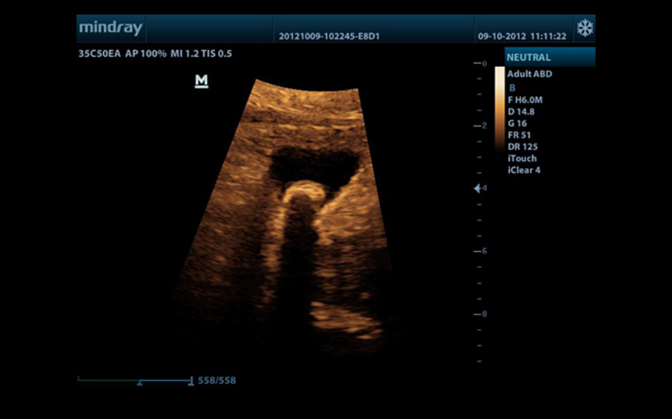Image resolution: width=672 pixels, height=419 pixels.
Task: Click the focus position arrow on depth scale
Action: (477, 188)
